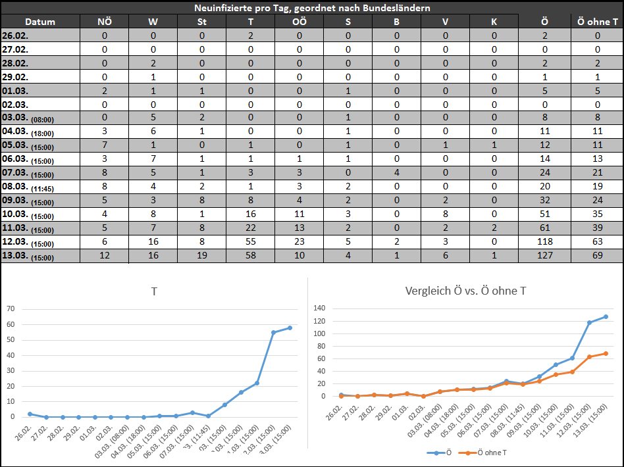Select the value 55 in T column

click(x=250, y=242)
